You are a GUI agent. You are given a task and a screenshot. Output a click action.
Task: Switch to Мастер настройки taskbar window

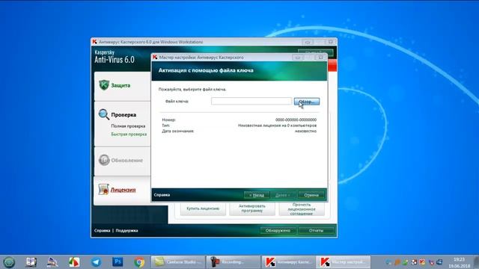(344, 262)
